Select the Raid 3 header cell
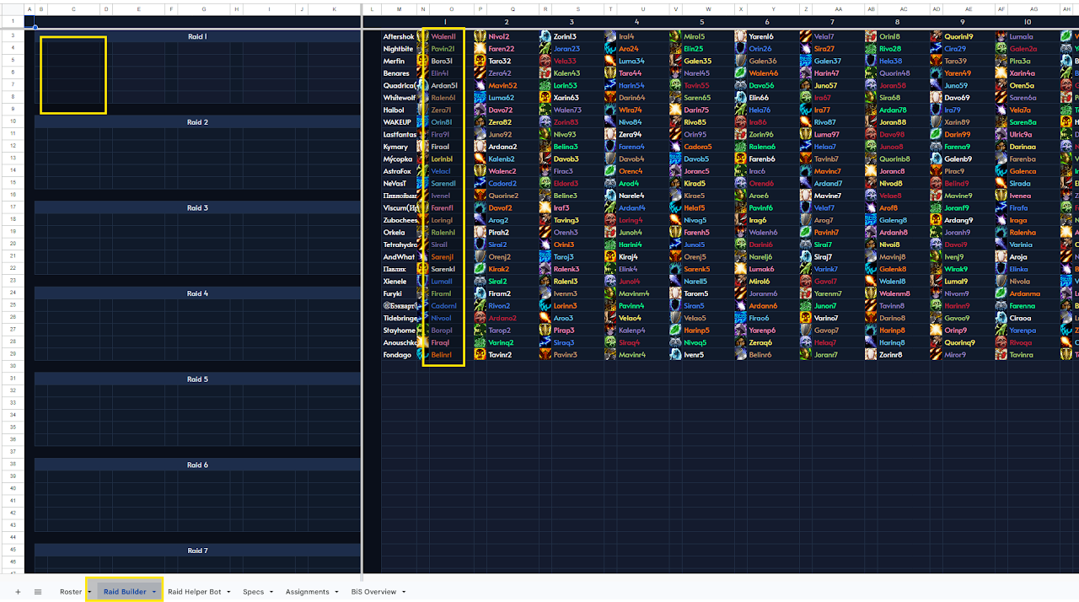The height and width of the screenshot is (602, 1079). (x=197, y=208)
